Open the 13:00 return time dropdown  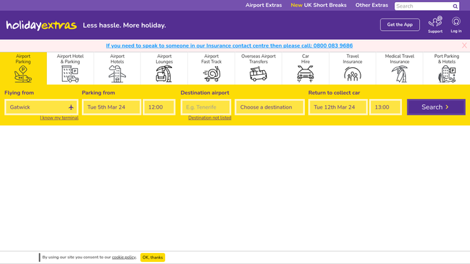385,107
